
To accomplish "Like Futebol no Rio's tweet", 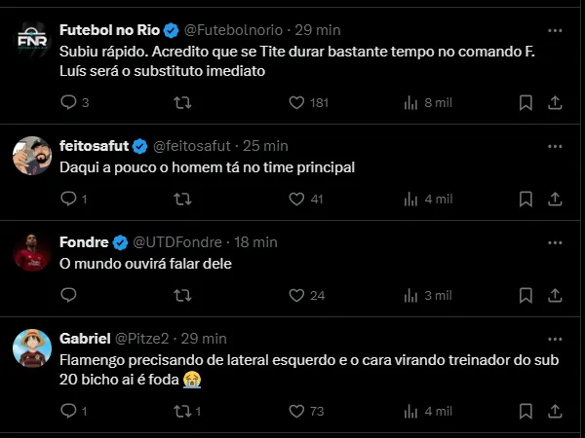I will pyautogui.click(x=297, y=102).
